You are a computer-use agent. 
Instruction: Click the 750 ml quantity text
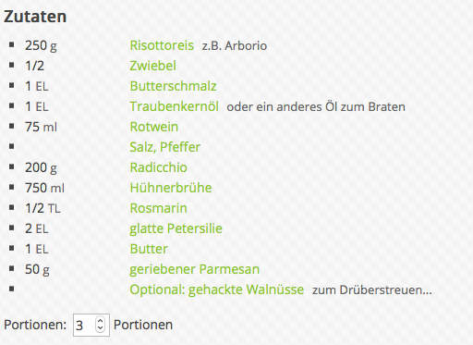(x=44, y=188)
